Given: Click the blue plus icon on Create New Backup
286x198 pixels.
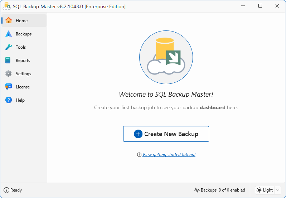Looking at the screenshot, I should [138, 134].
